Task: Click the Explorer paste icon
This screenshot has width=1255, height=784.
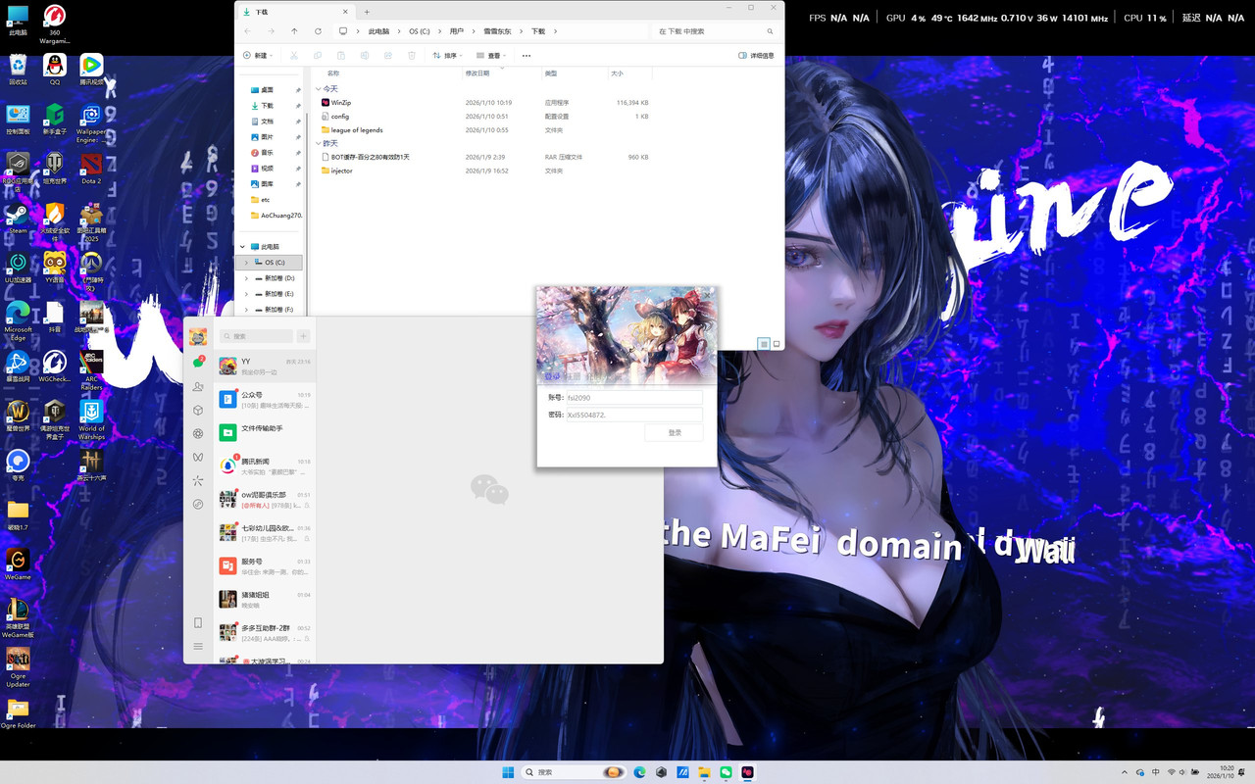Action: pyautogui.click(x=340, y=56)
